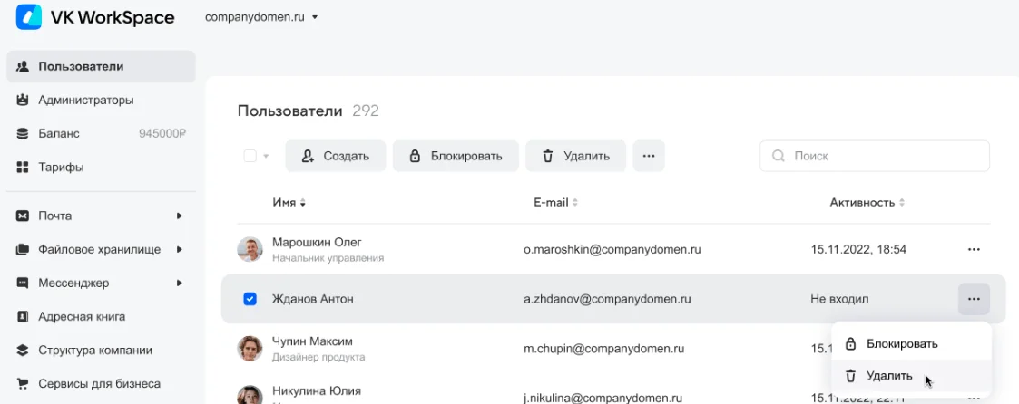
Task: Choose Блокировать in the context menu
Action: point(901,344)
